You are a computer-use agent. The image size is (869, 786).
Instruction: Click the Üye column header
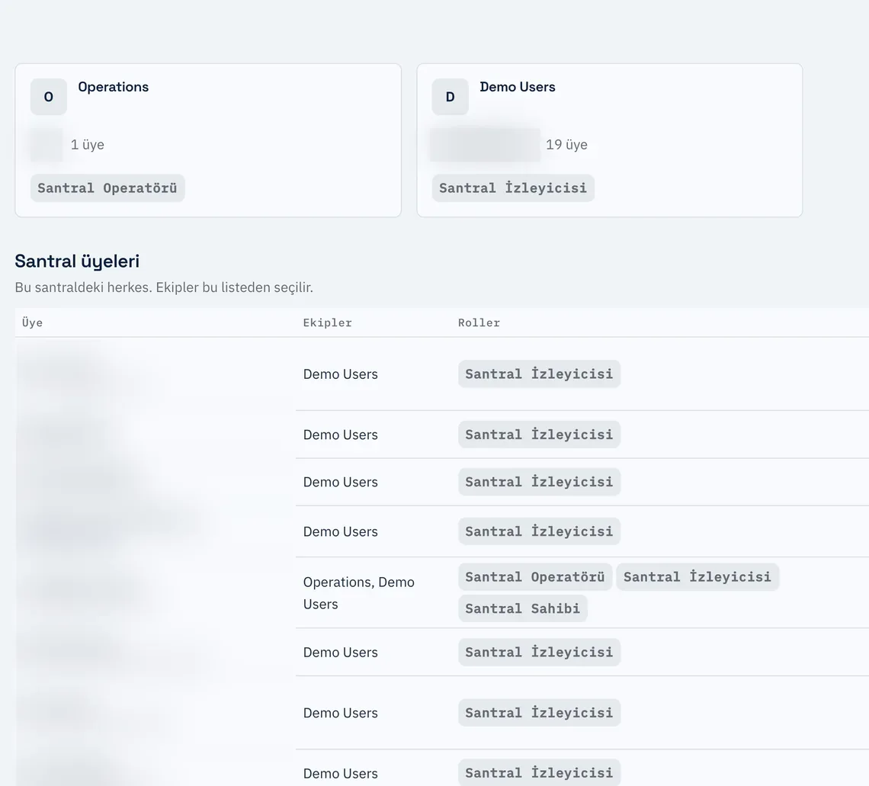32,322
